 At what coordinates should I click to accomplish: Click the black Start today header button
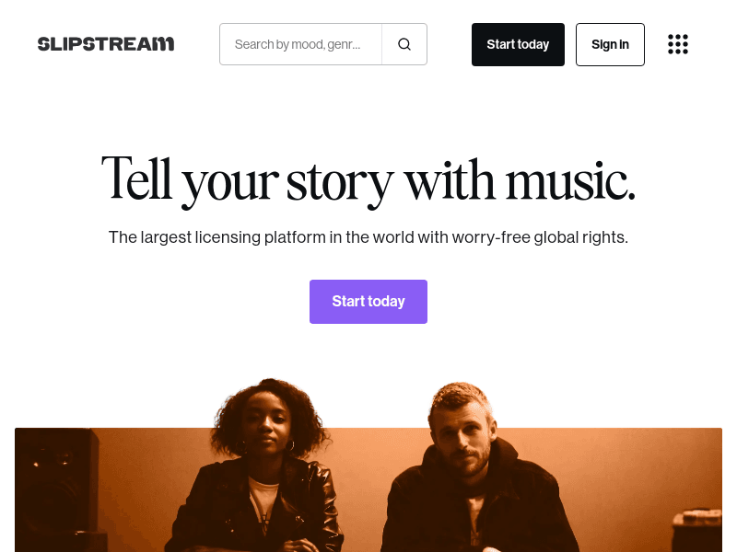click(x=518, y=44)
